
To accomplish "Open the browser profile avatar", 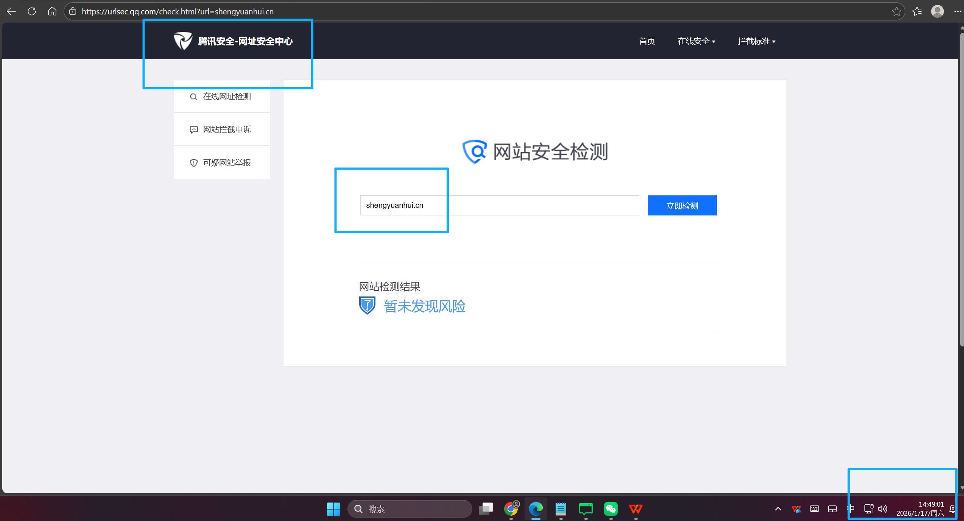I will tap(937, 11).
